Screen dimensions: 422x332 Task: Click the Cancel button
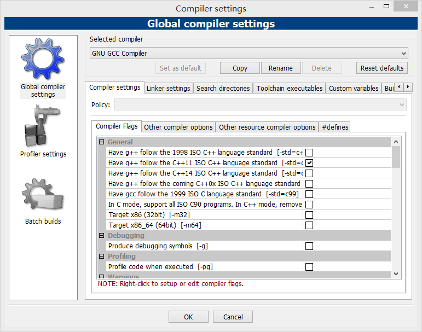click(233, 317)
